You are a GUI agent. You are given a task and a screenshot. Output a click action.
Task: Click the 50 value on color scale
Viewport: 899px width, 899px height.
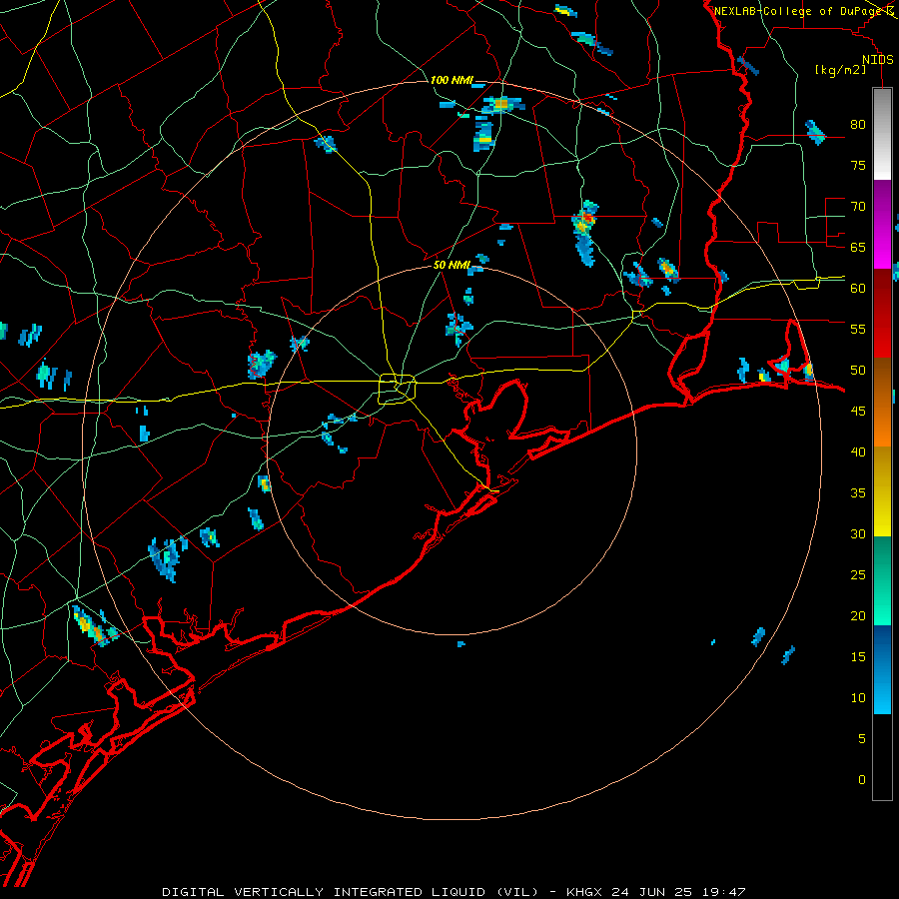[858, 370]
